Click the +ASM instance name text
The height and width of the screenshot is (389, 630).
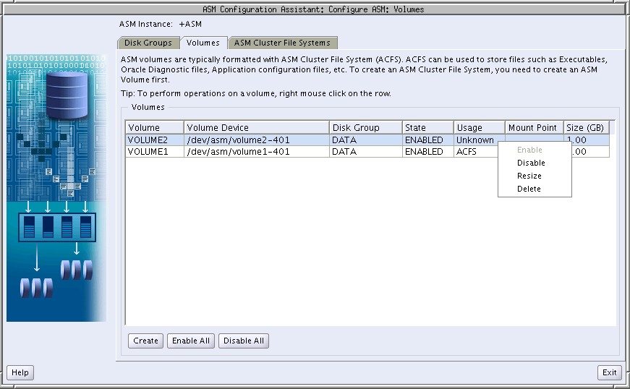pyautogui.click(x=190, y=24)
